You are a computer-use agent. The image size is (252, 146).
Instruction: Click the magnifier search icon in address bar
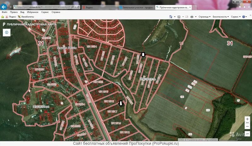coord(73,7)
